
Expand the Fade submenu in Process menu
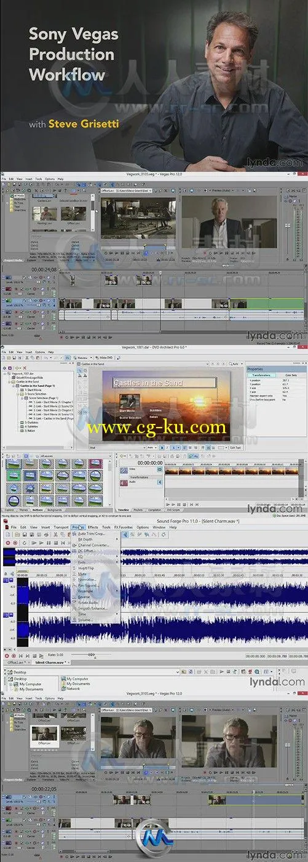coord(82,563)
